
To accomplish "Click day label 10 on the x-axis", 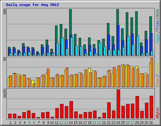I will coord(52,123).
